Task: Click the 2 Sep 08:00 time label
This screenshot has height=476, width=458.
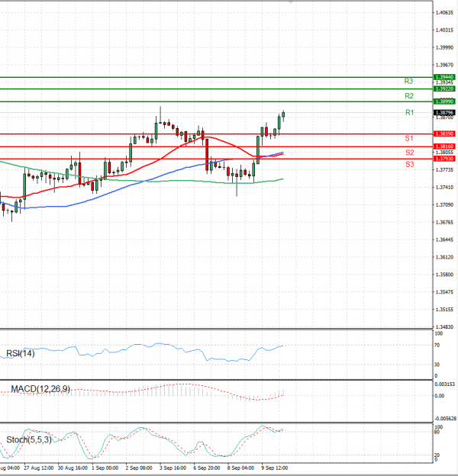Action: click(139, 468)
